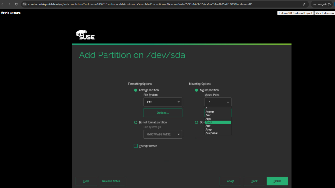The image size is (335, 188).
Task: Click the Finish button
Action: pos(277,181)
